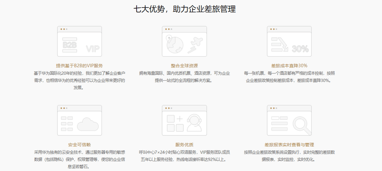The width and height of the screenshot is (382, 171).
Task: Click the page title 七大优势，助力企业差旅管理
Action: click(185, 9)
